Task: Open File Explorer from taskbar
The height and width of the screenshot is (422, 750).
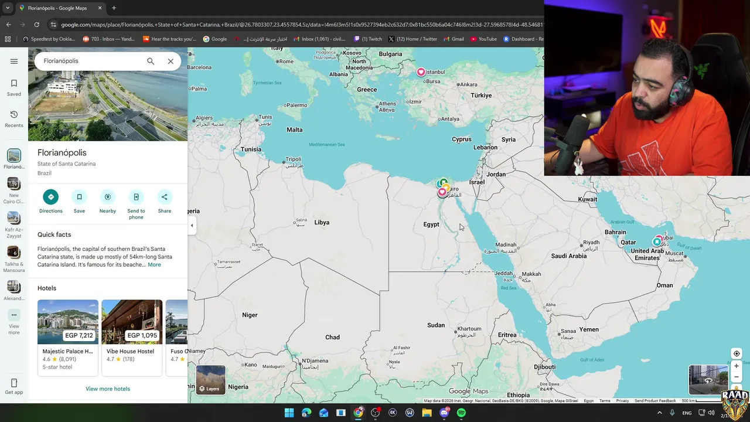Action: pos(427,413)
